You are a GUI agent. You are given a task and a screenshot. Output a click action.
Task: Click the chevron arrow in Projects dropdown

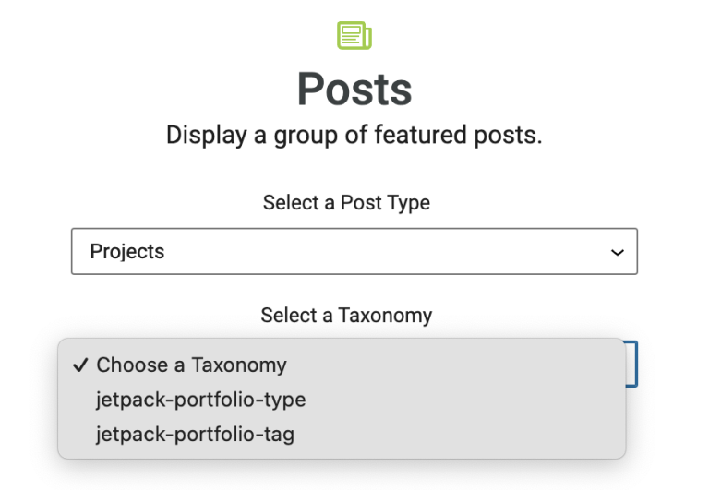618,252
